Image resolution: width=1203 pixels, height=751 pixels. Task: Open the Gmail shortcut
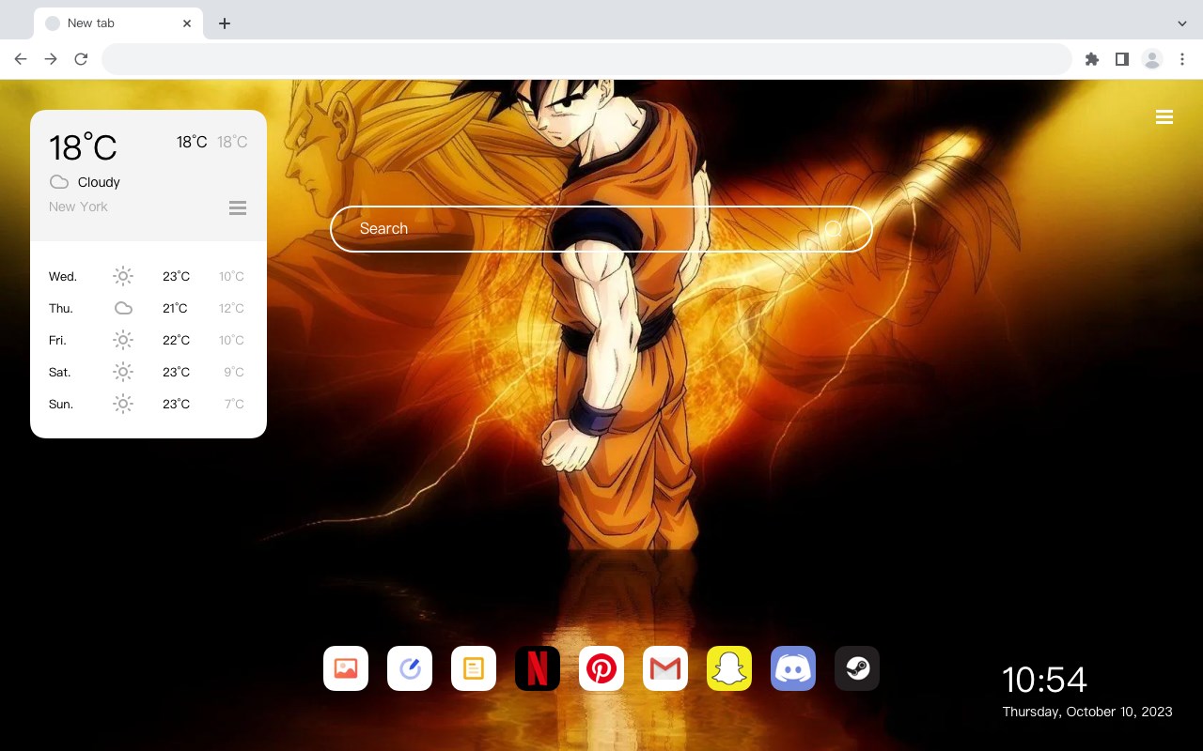coord(665,668)
